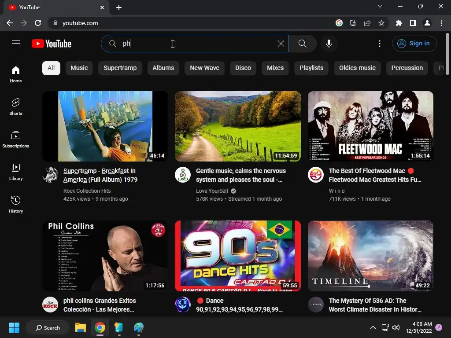Open The Best Of Fleetwood Mac title
The width and height of the screenshot is (451, 338).
pos(375,175)
